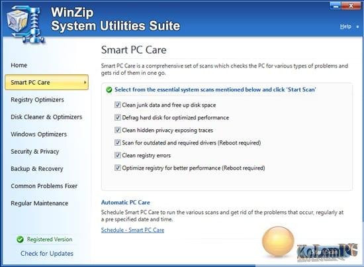Viewport: 364px width, 267px height.
Task: Uncheck the Clean registry errors option
Action: (x=117, y=155)
